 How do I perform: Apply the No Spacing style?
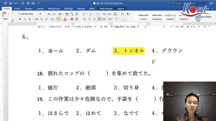[x=157, y=17]
